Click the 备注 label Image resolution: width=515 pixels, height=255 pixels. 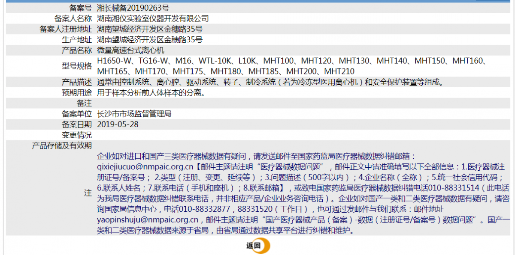[84, 103]
